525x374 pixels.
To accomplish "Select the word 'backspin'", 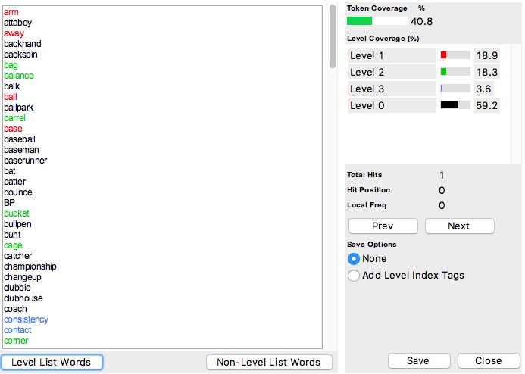I will pos(20,55).
